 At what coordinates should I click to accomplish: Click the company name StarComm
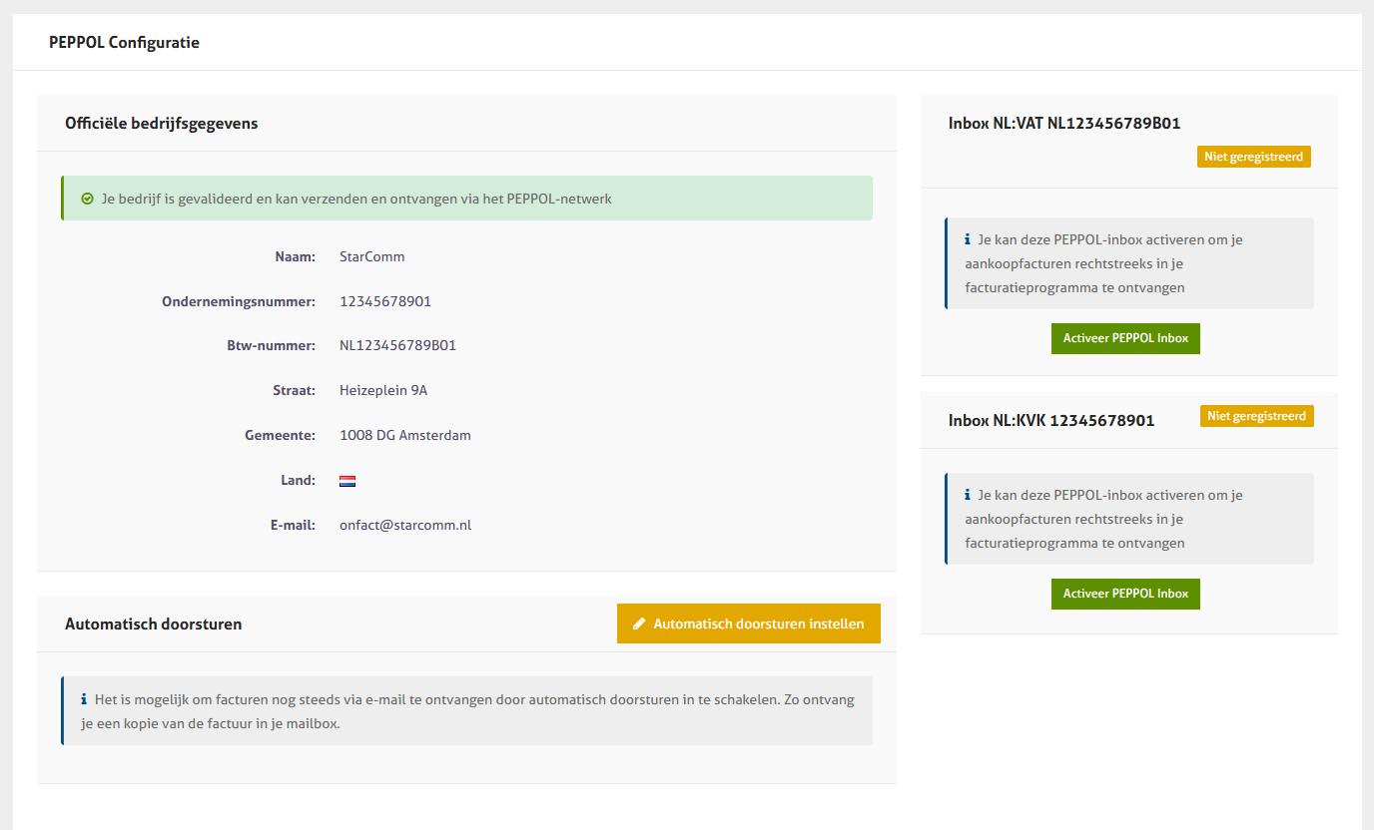pyautogui.click(x=371, y=256)
